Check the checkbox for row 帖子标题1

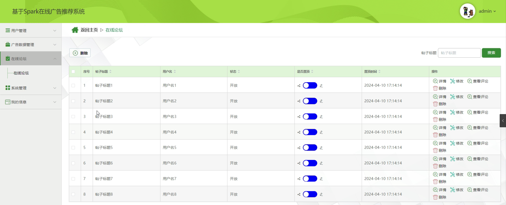(73, 86)
